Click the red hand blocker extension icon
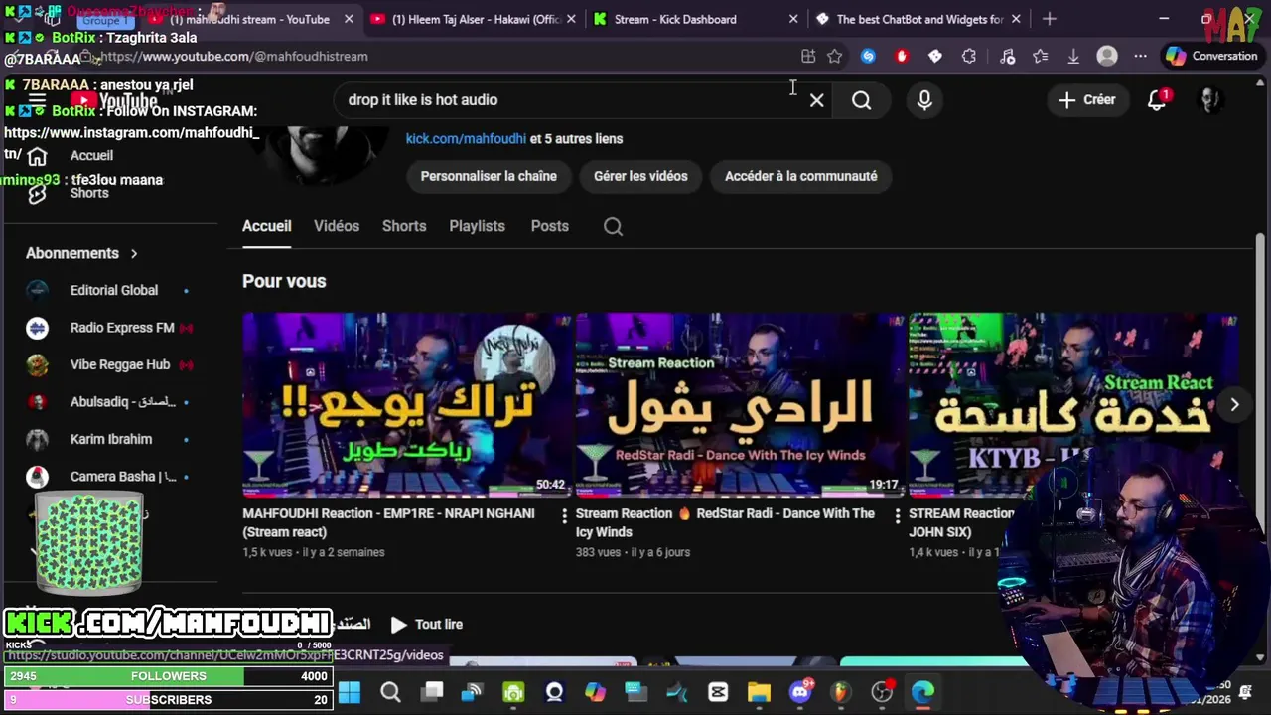 pyautogui.click(x=902, y=57)
